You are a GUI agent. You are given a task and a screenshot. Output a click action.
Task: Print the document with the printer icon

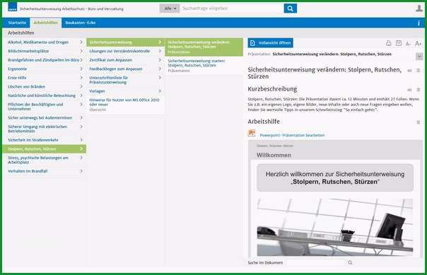(388, 43)
